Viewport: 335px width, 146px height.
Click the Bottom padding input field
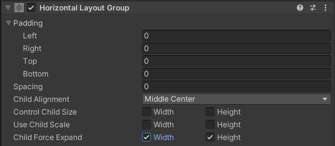click(x=236, y=74)
